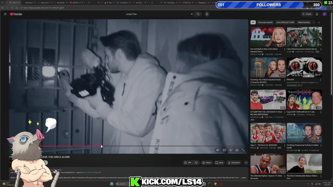Switch to 'Rodeo Drive' browser tab
Image resolution: width=333 pixels, height=187 pixels.
coord(45,3)
